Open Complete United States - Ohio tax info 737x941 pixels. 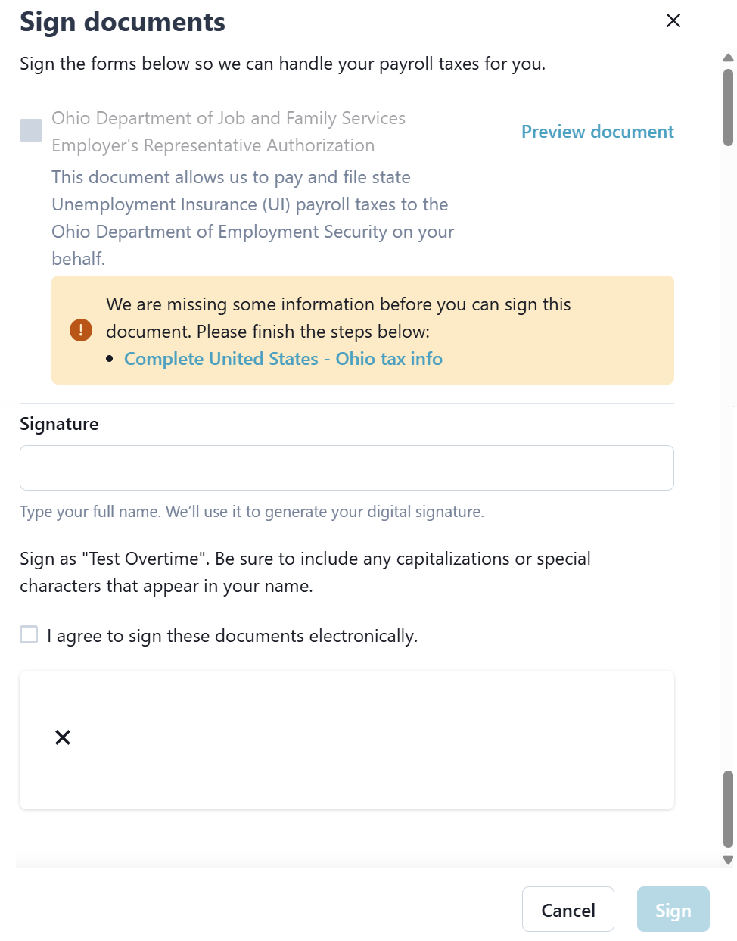coord(283,359)
